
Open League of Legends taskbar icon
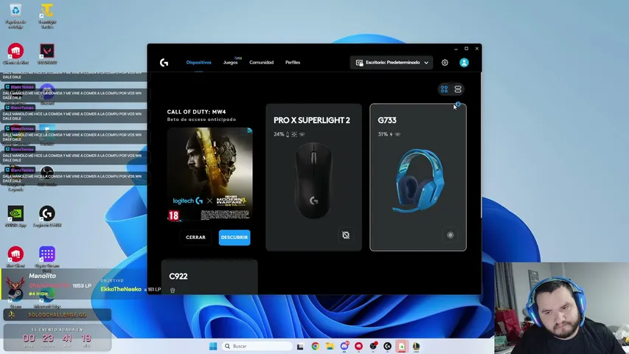point(416,346)
